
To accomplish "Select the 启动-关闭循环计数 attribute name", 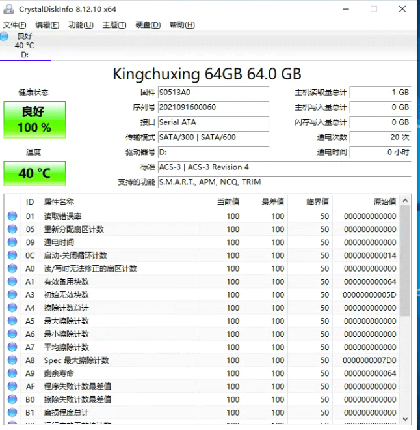I will 75,255.
